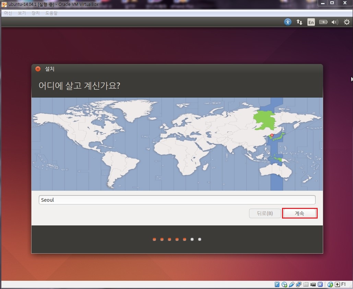This screenshot has width=353, height=289.
Task: Open the 도움말 menu
Action: [51, 13]
